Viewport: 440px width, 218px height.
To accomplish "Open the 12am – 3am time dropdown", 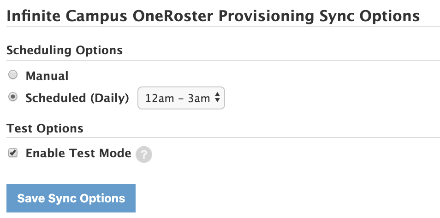I will point(181,98).
